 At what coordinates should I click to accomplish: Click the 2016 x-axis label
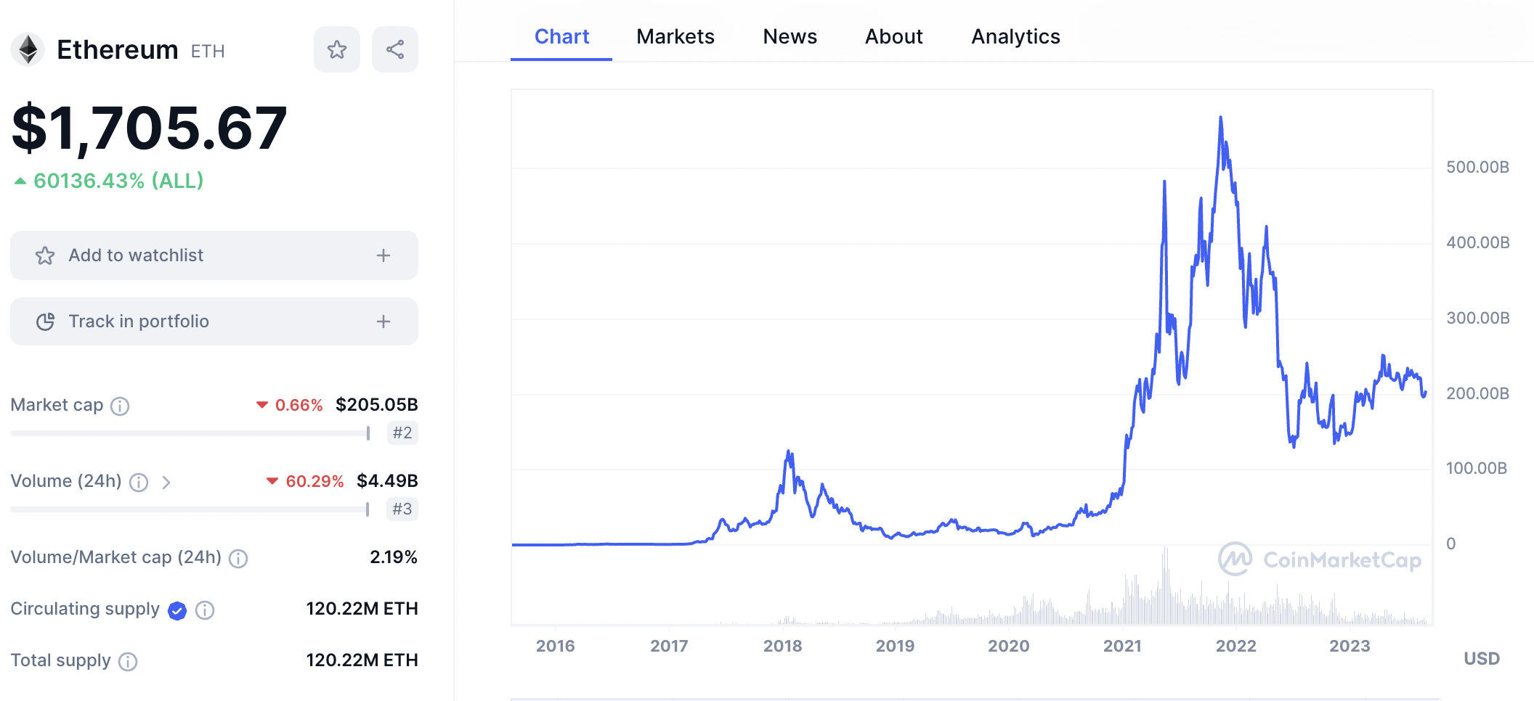[x=555, y=646]
